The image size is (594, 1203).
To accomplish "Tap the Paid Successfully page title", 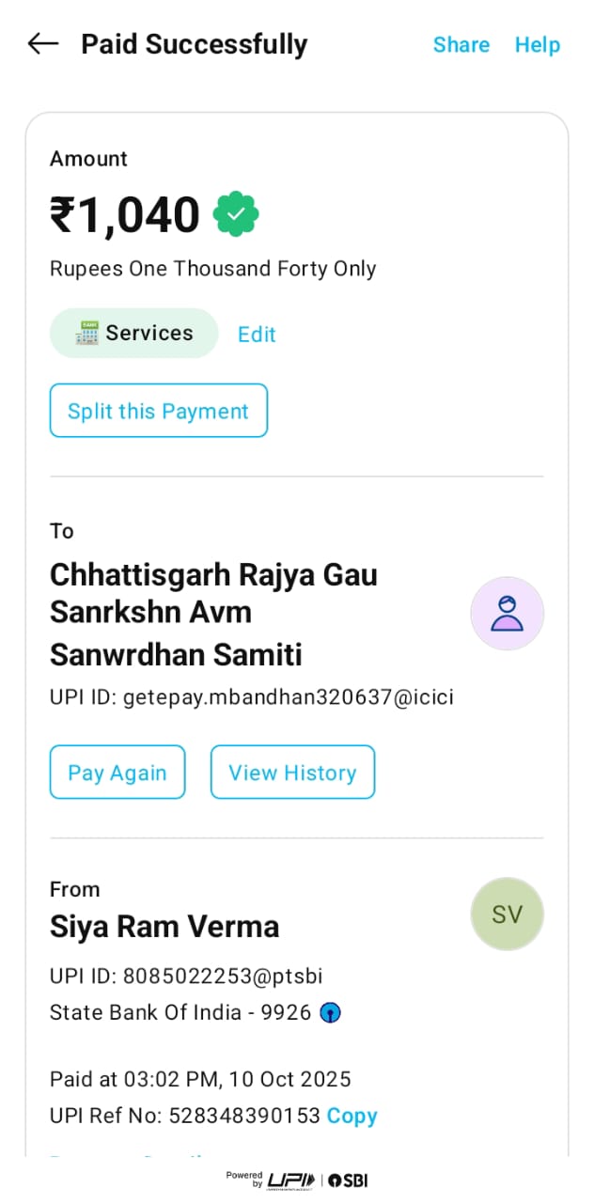I will point(194,44).
